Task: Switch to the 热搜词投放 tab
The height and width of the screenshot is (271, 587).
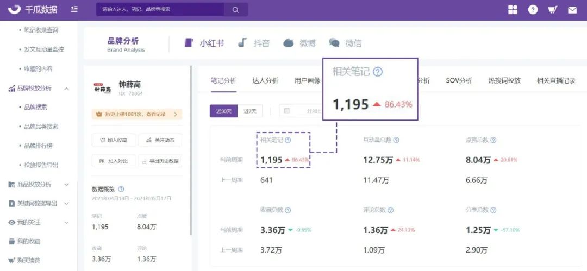Action: point(504,80)
